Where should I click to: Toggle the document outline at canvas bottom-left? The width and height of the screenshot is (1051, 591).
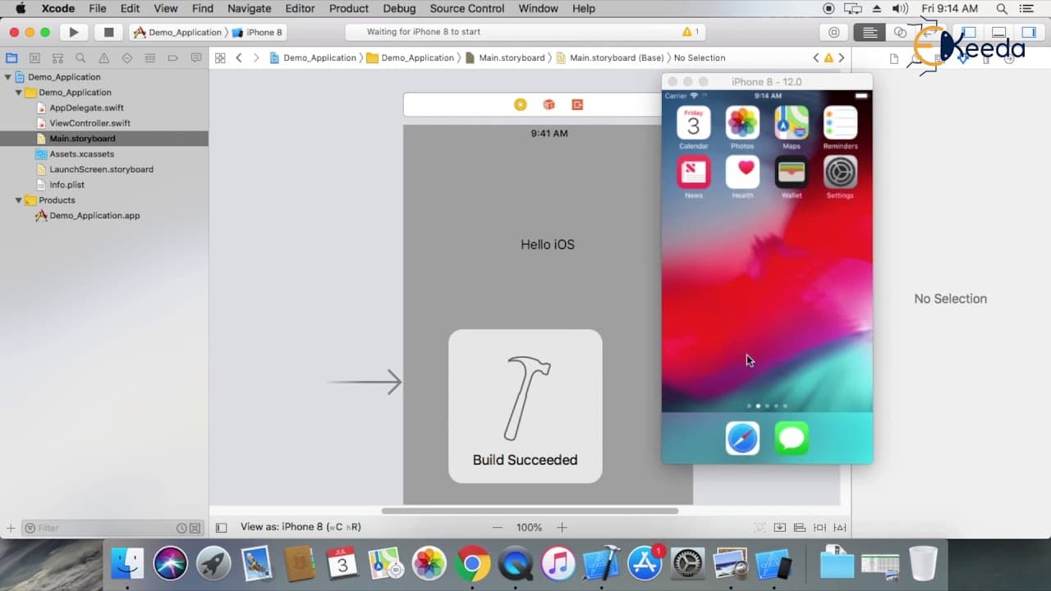[221, 528]
